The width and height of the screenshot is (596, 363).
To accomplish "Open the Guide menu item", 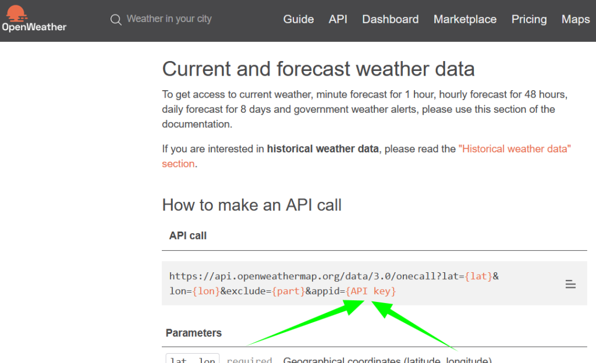I will coord(299,19).
